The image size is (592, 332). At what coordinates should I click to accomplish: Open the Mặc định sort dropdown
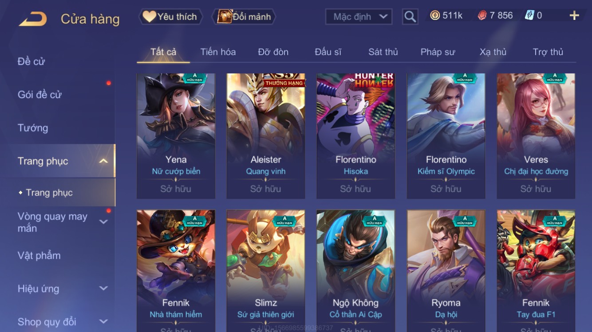[359, 17]
